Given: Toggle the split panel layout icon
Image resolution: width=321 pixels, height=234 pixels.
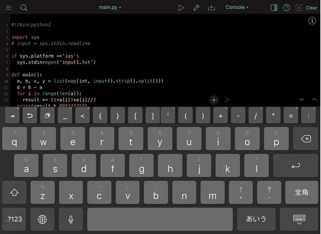Looking at the screenshot, I should 274,8.
